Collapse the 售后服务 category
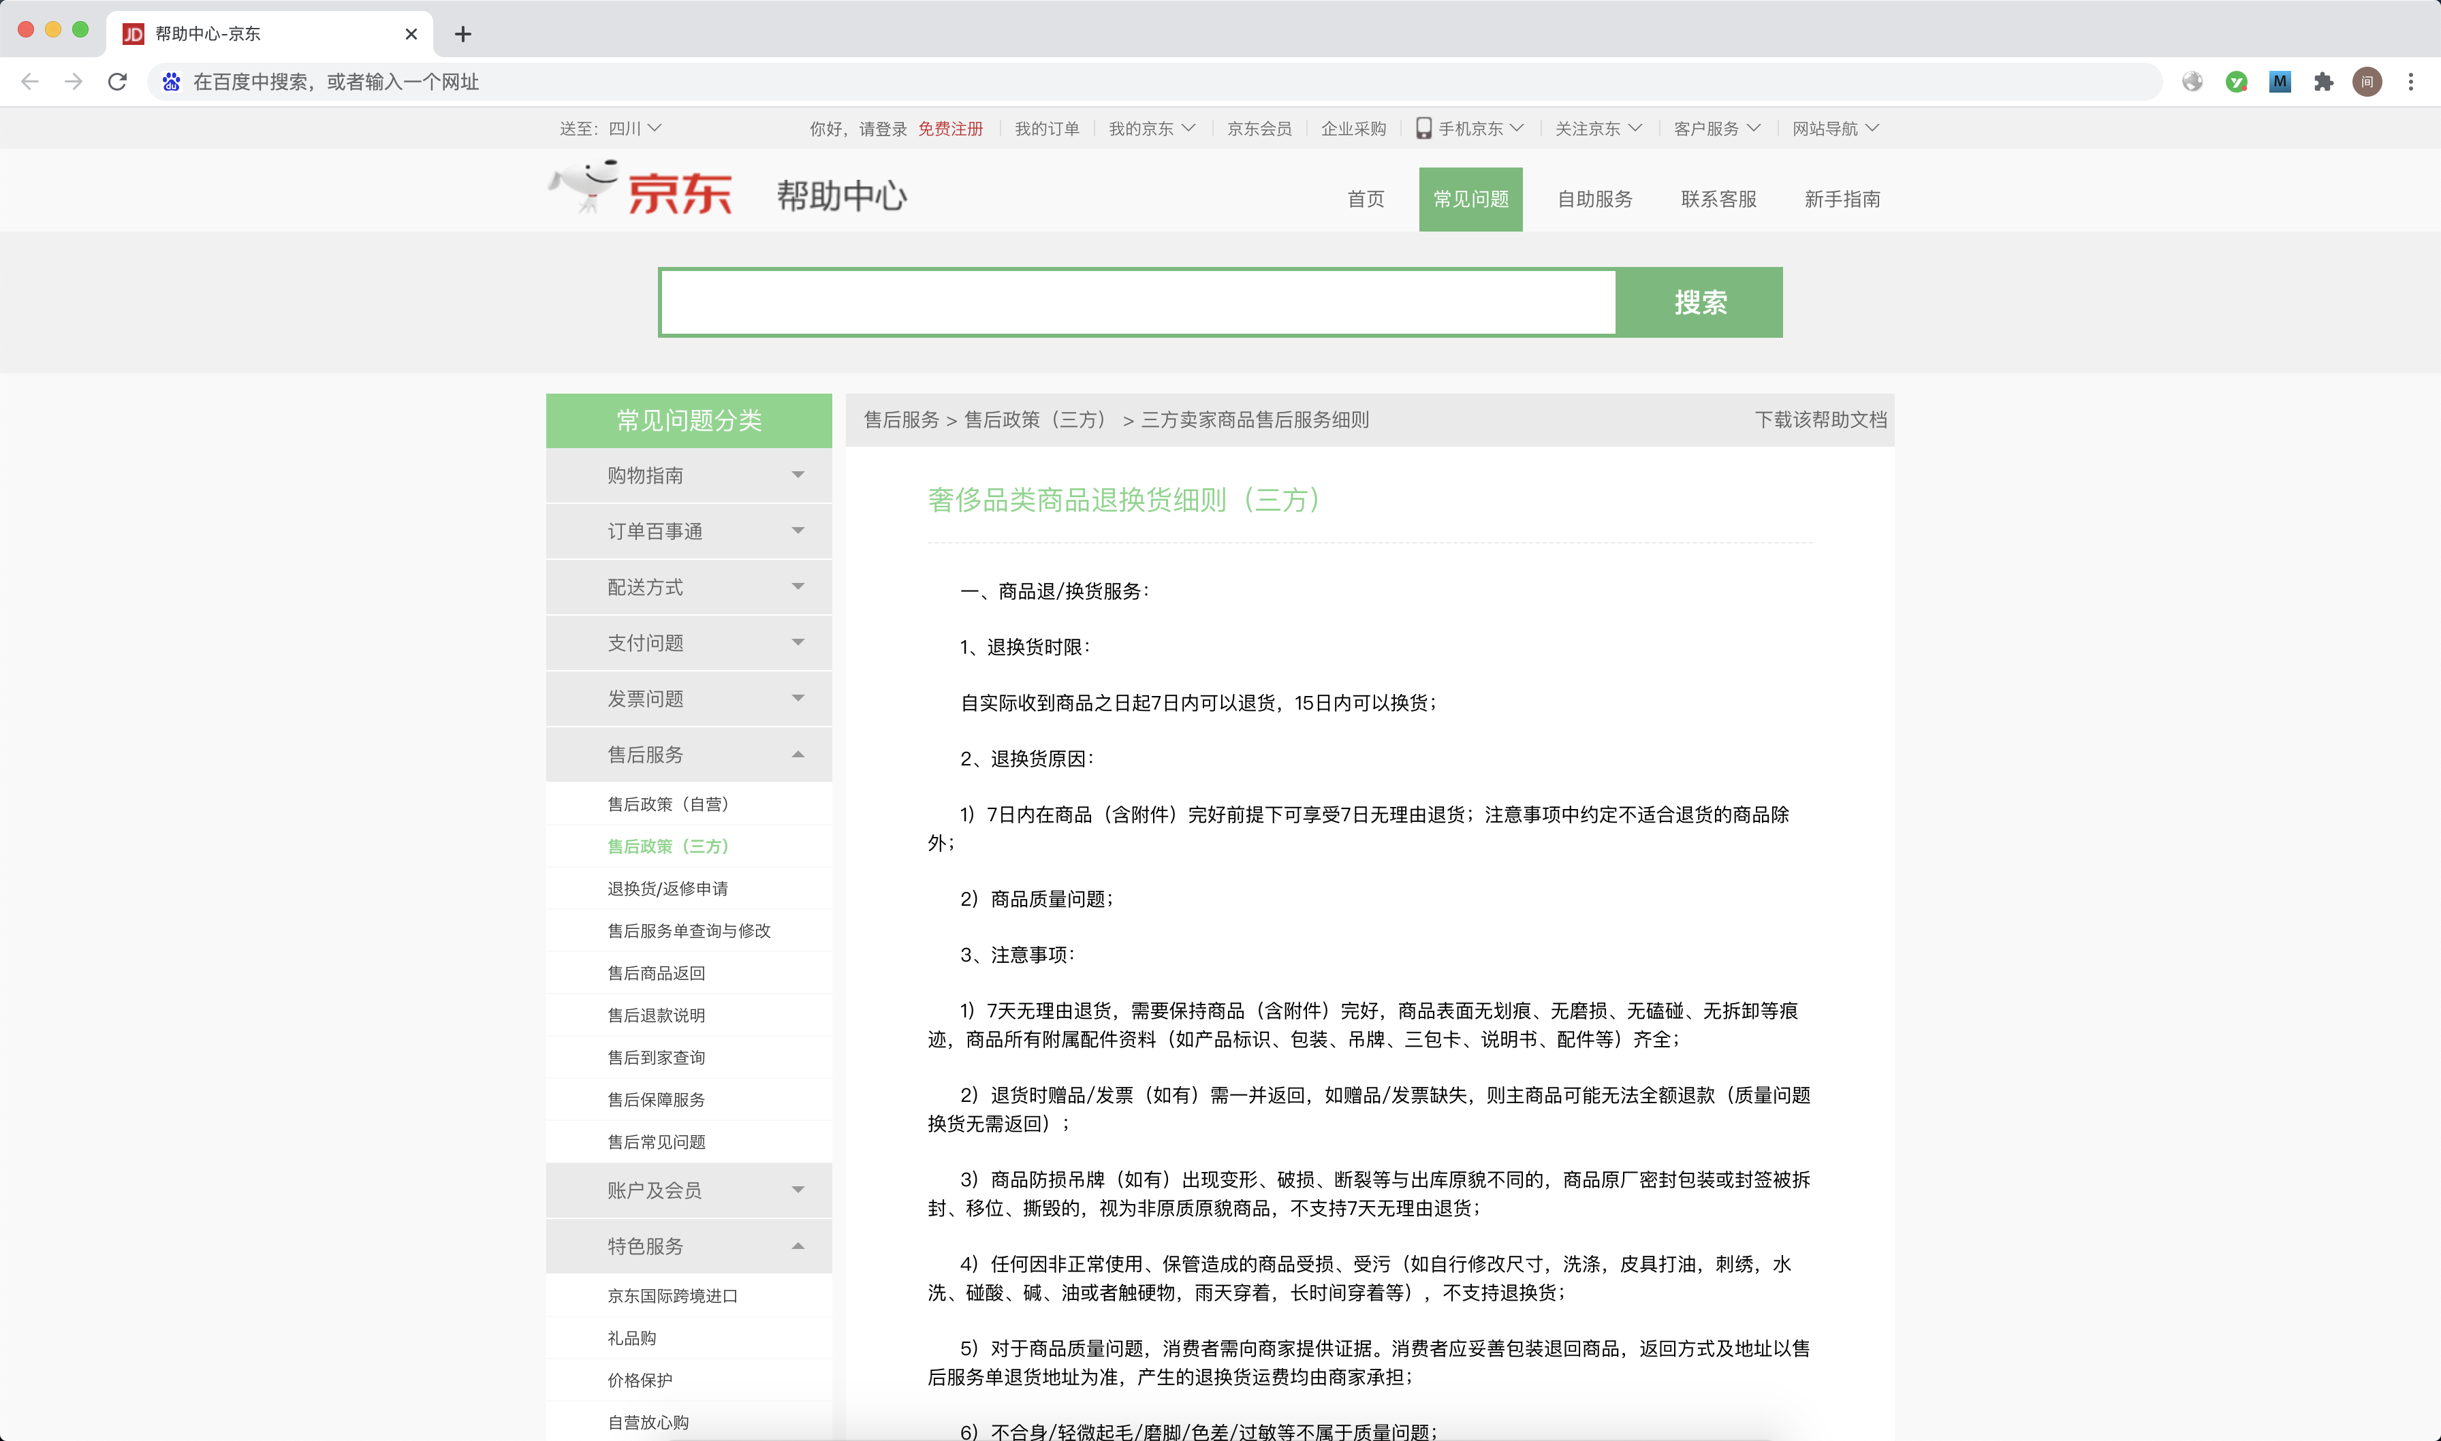 (689, 755)
